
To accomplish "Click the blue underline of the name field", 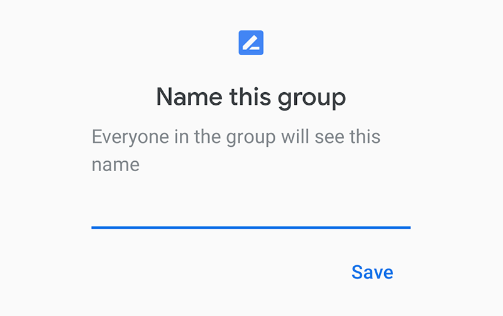I will point(251,228).
